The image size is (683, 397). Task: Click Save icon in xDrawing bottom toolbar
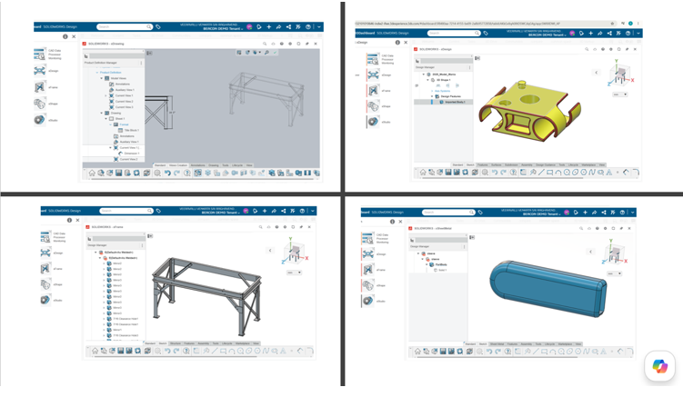(x=119, y=173)
